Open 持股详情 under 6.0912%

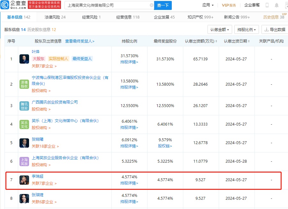129,146
